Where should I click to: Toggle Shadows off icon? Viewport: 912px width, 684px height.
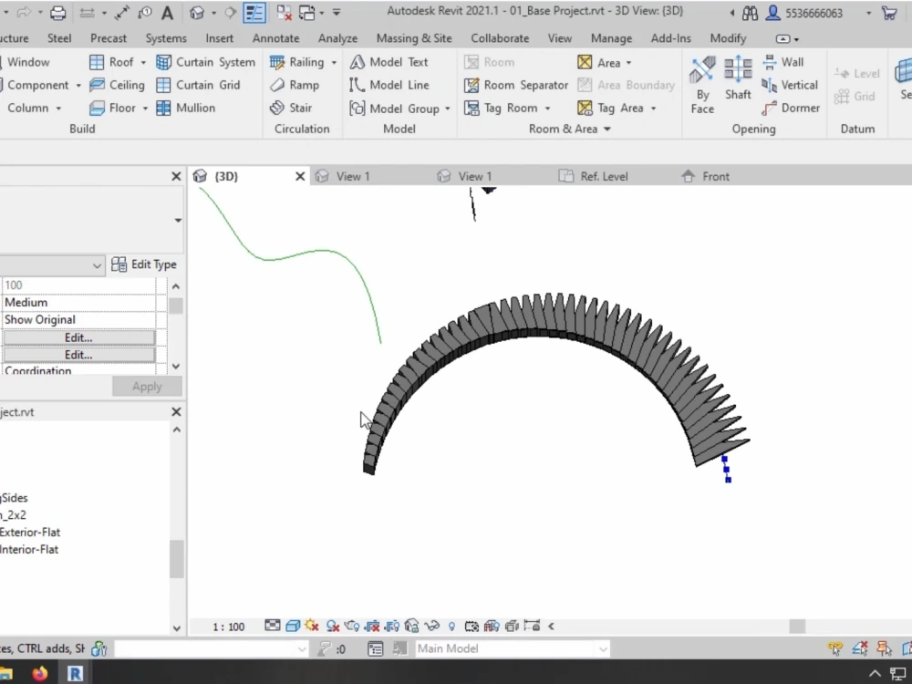pos(333,627)
